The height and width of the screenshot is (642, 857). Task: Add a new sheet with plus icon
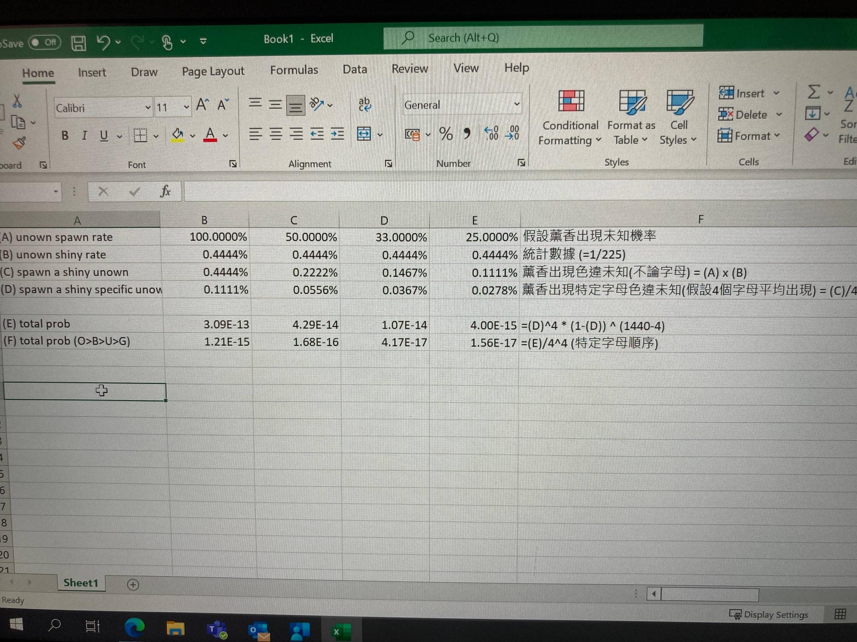click(x=133, y=584)
